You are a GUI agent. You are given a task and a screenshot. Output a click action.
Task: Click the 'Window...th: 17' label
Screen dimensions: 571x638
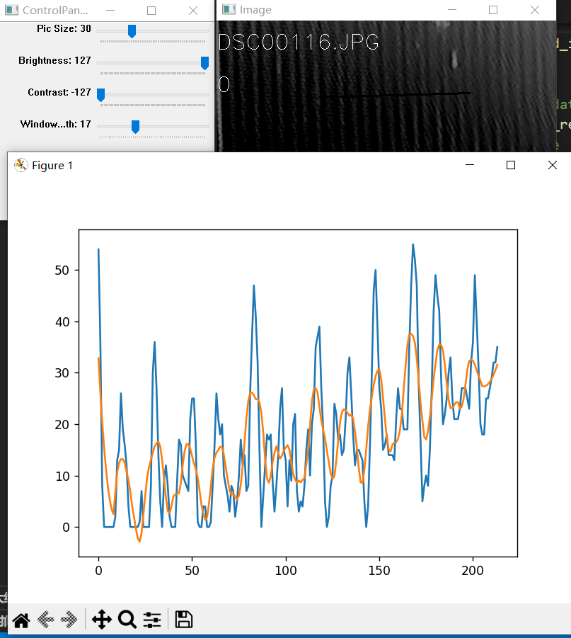(x=56, y=124)
